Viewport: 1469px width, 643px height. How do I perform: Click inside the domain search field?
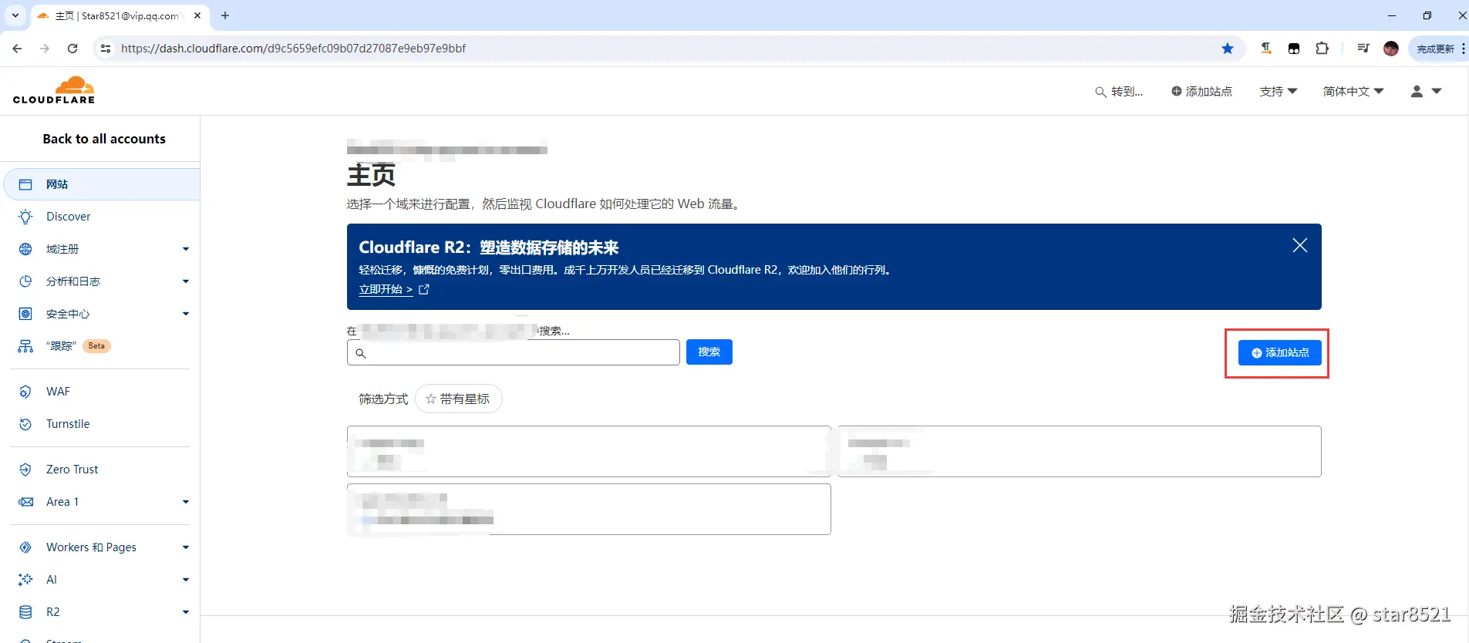[x=514, y=352]
